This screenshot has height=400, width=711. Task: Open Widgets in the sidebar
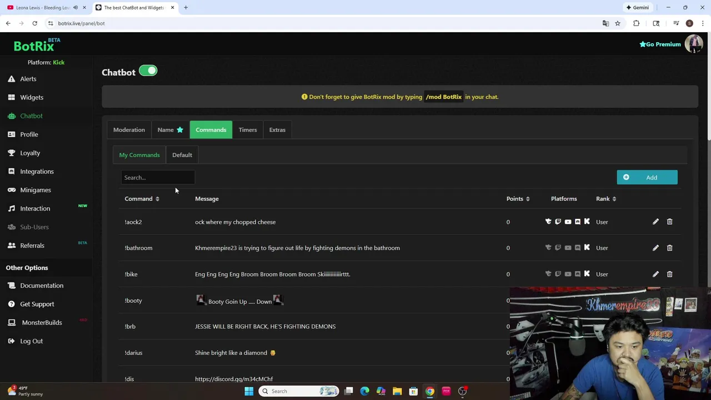click(x=32, y=97)
